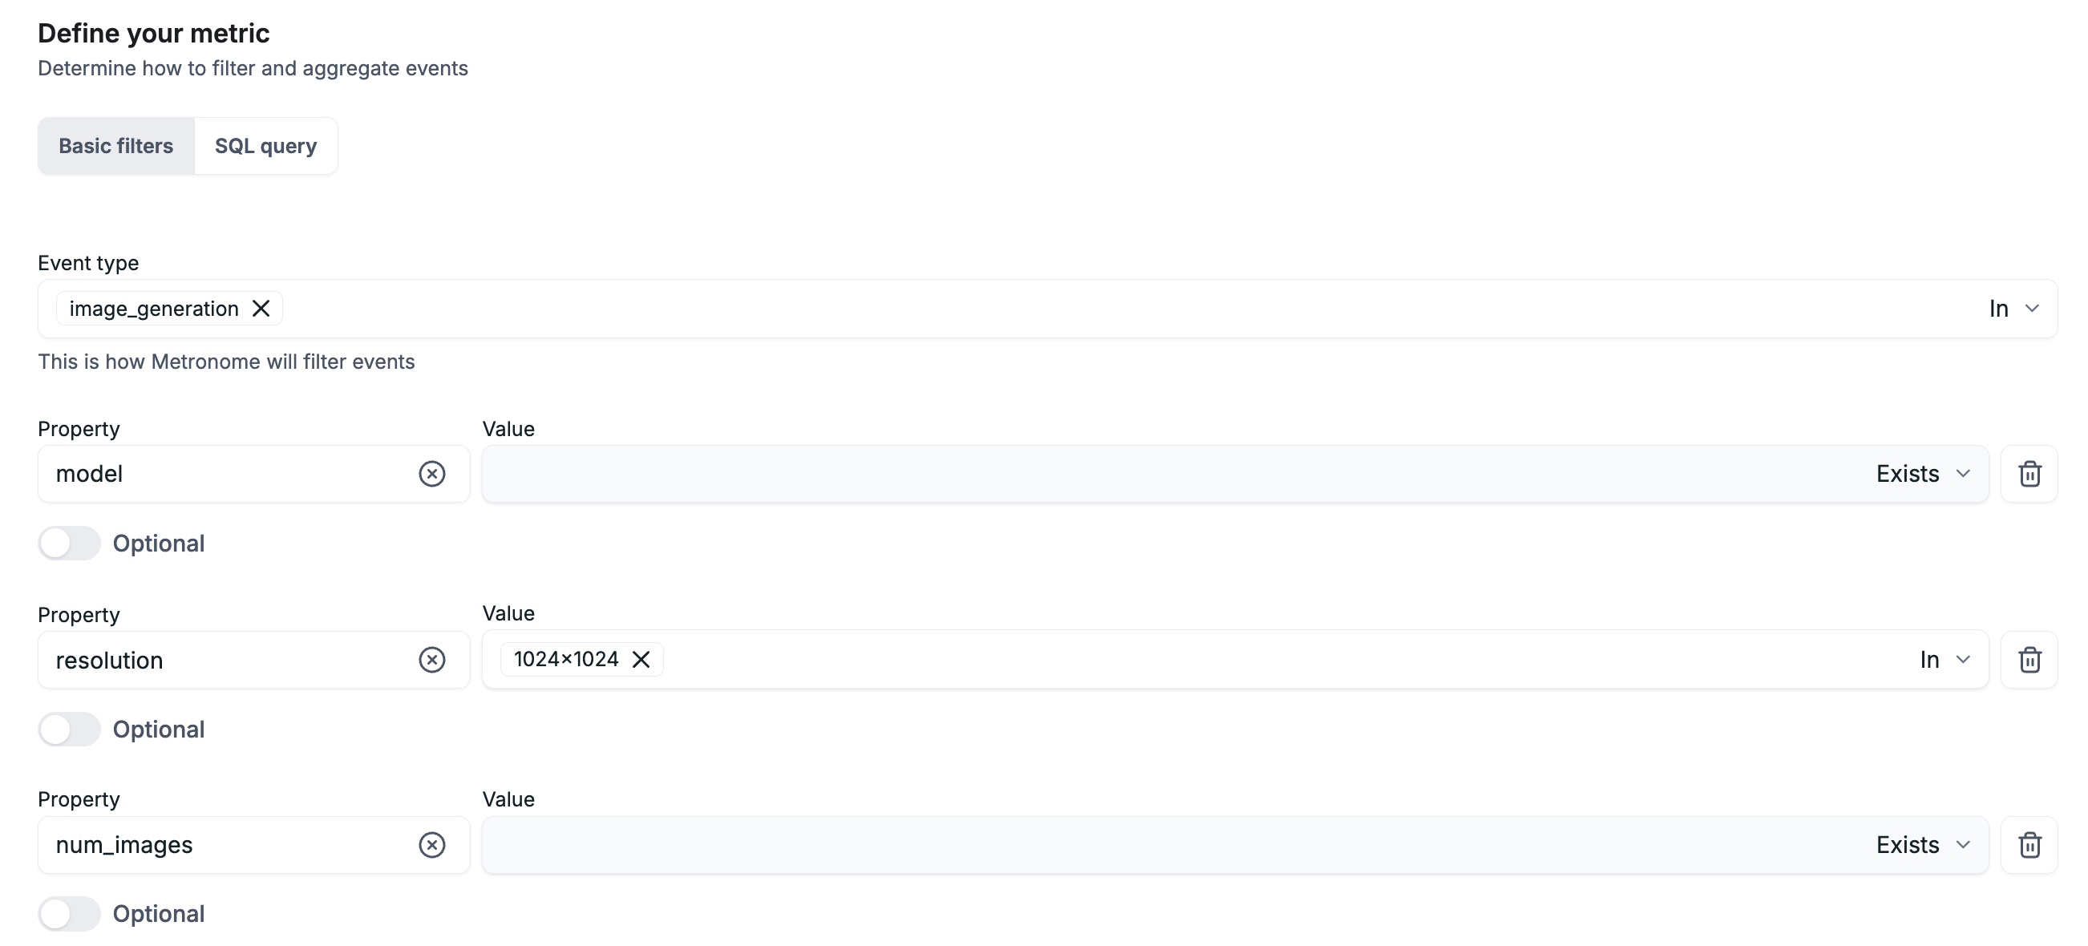Click the clear icon on model property field
Screen dimensions: 2088x946
click(x=431, y=472)
